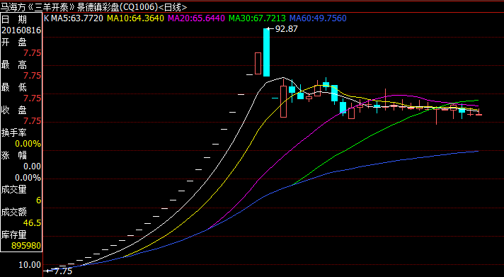Click the K indicator label before MA5

(x=47, y=18)
